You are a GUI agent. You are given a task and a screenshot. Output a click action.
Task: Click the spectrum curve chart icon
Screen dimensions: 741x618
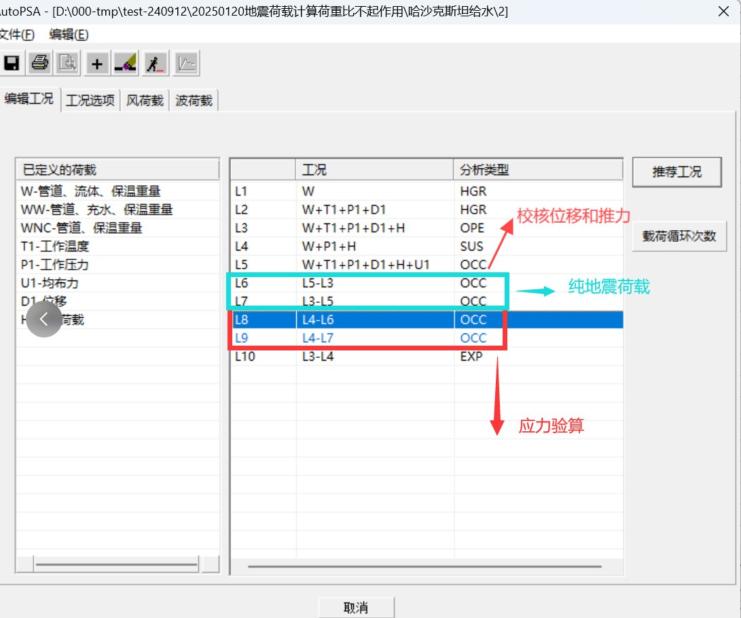tap(186, 63)
